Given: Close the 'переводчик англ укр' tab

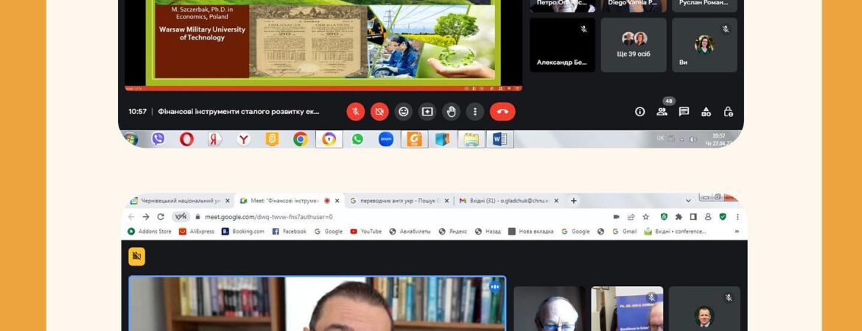Looking at the screenshot, I should pyautogui.click(x=446, y=201).
